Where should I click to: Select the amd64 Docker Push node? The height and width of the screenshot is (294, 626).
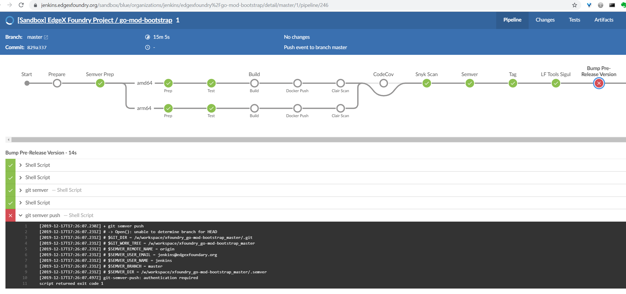click(x=297, y=83)
